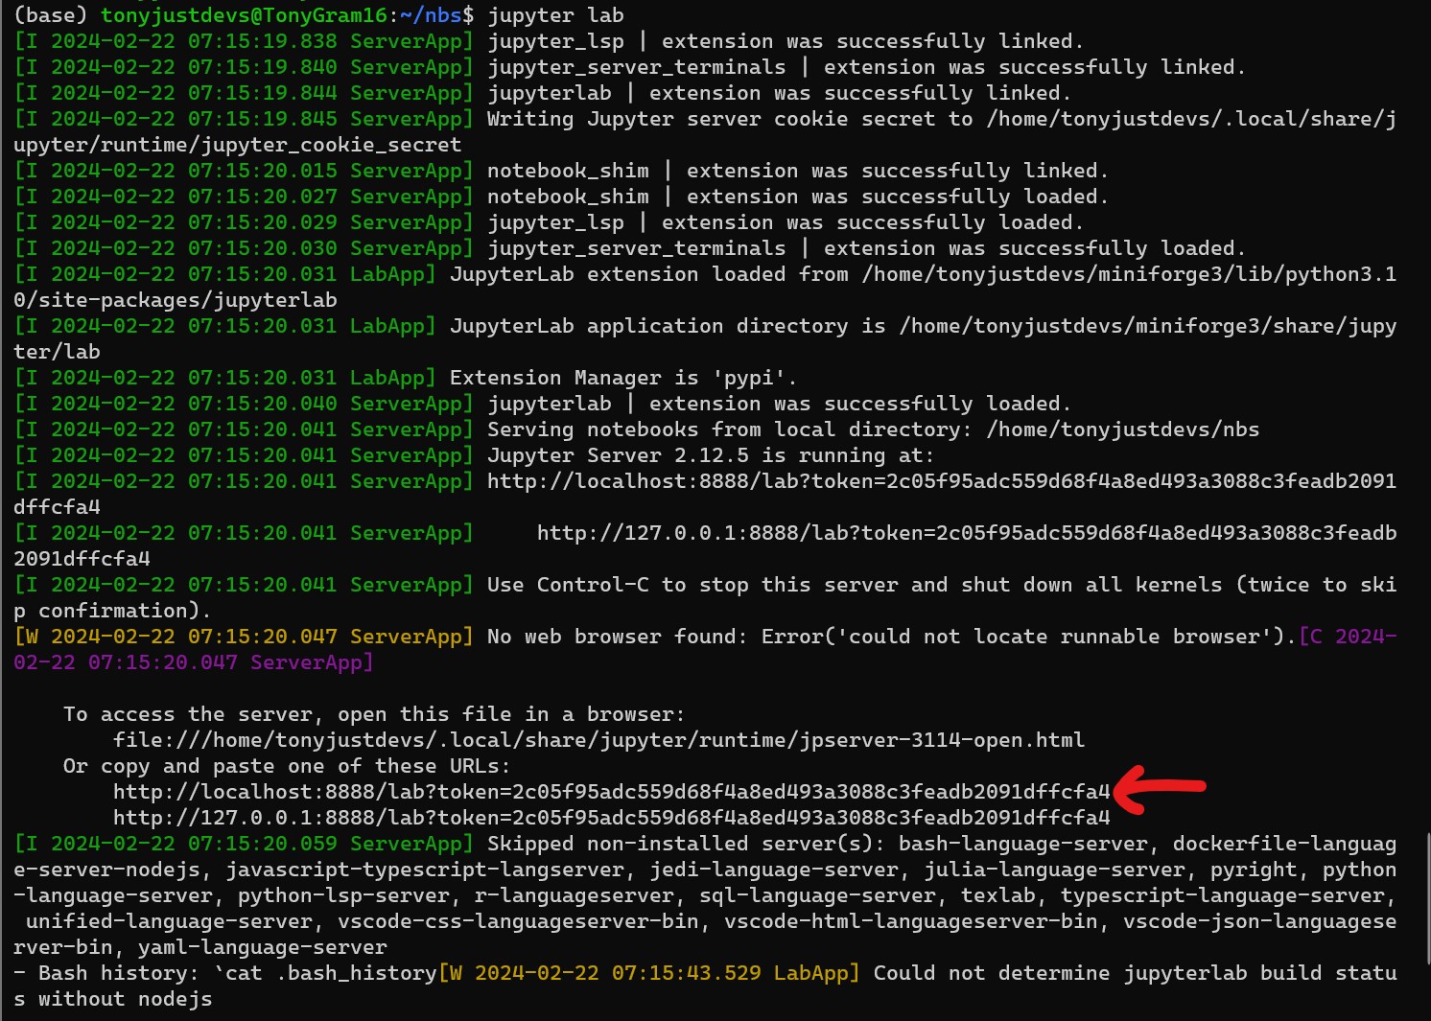The height and width of the screenshot is (1021, 1431).
Task: Click the '(base)' environment indicator
Action: tap(51, 15)
